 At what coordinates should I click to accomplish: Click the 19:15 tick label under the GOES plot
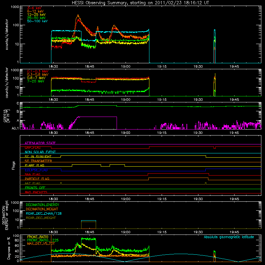(x=162, y=133)
